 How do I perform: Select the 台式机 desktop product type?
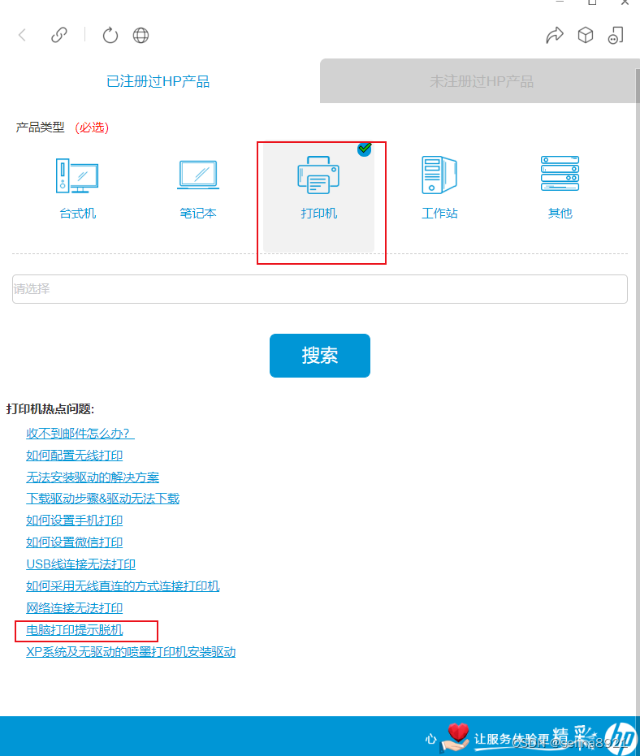click(77, 188)
